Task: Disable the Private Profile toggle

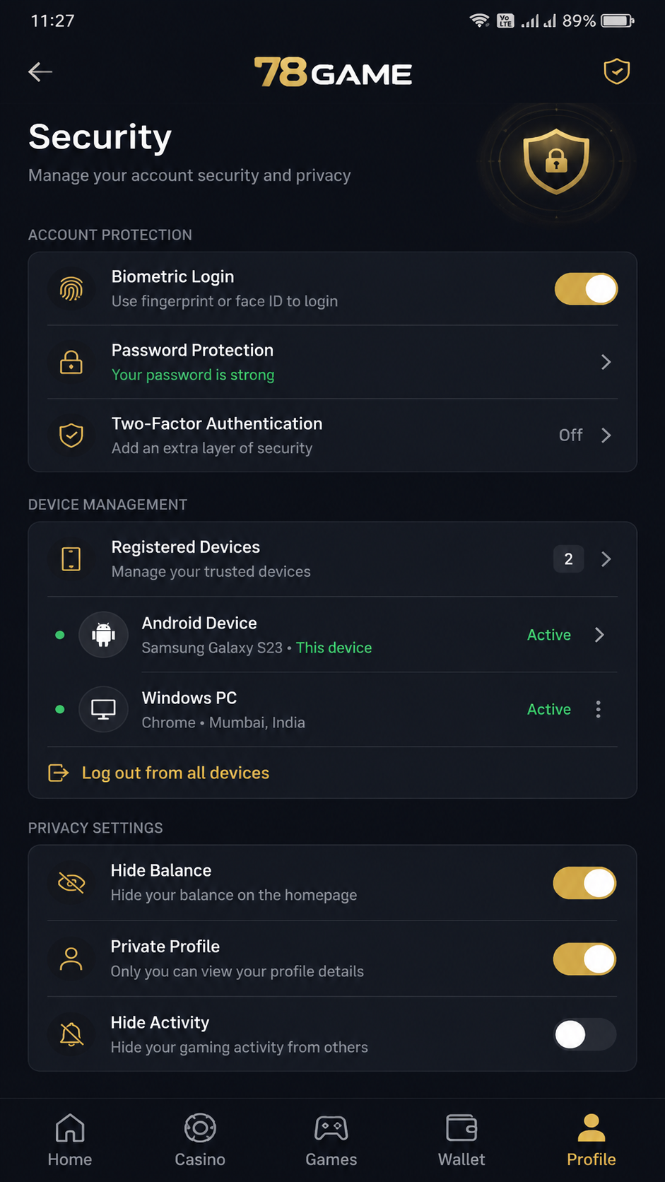Action: pos(584,959)
